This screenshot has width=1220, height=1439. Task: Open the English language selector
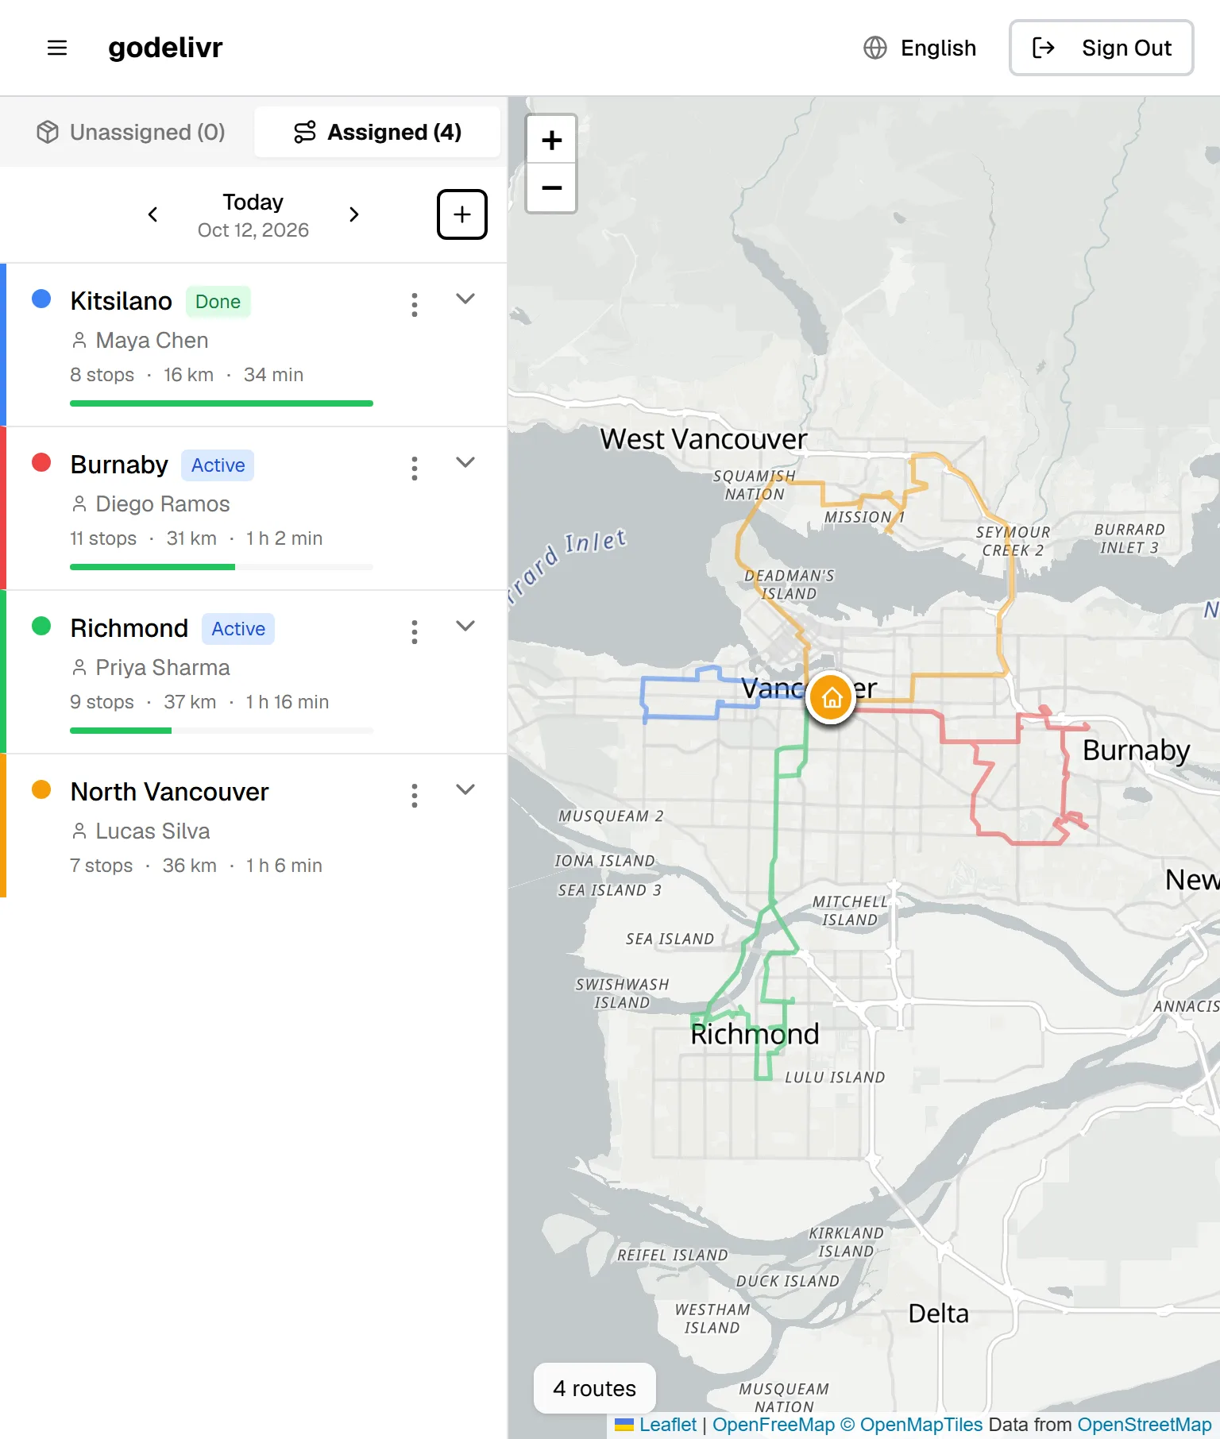point(920,48)
